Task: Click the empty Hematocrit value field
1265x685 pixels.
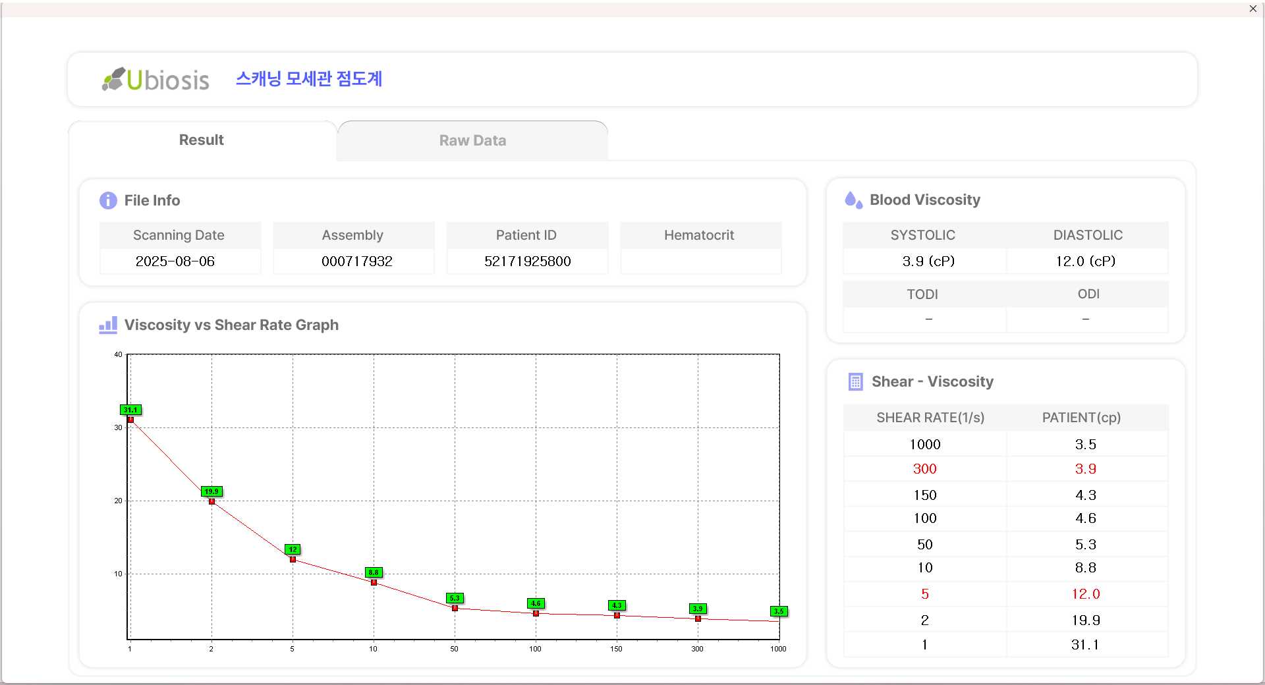Action: point(700,261)
